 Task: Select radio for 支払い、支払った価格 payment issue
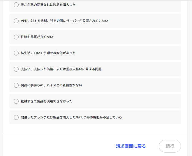[x=16, y=69]
